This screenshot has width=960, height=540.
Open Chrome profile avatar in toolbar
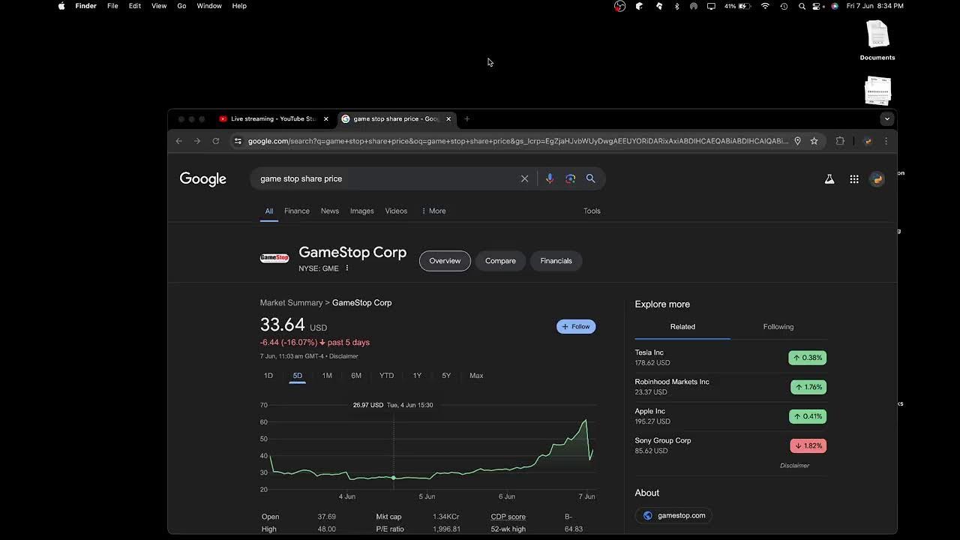click(868, 141)
